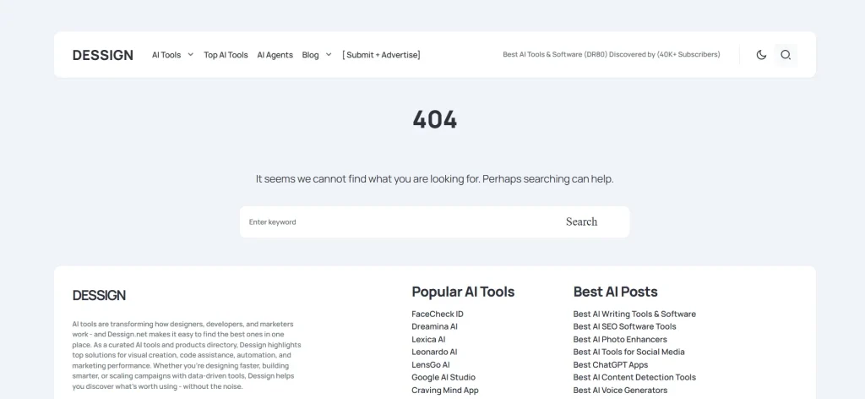Open Leonardo AI tool link
Viewport: 865px width, 399px height.
pos(434,353)
